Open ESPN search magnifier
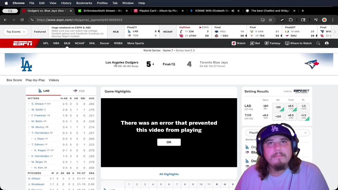Viewport: 338px width, 190px height. 318,43
